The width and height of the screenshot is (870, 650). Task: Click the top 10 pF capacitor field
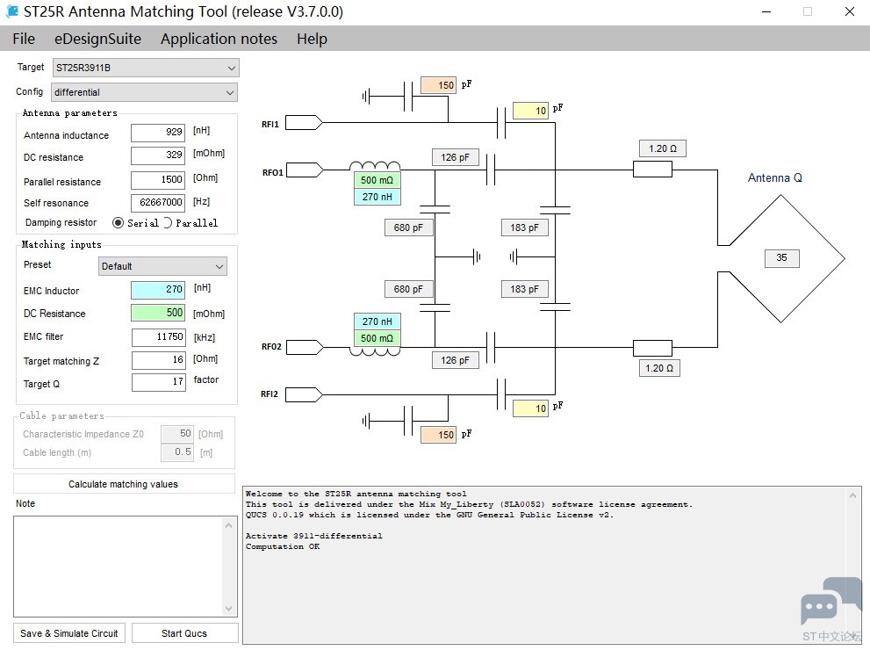coord(530,111)
